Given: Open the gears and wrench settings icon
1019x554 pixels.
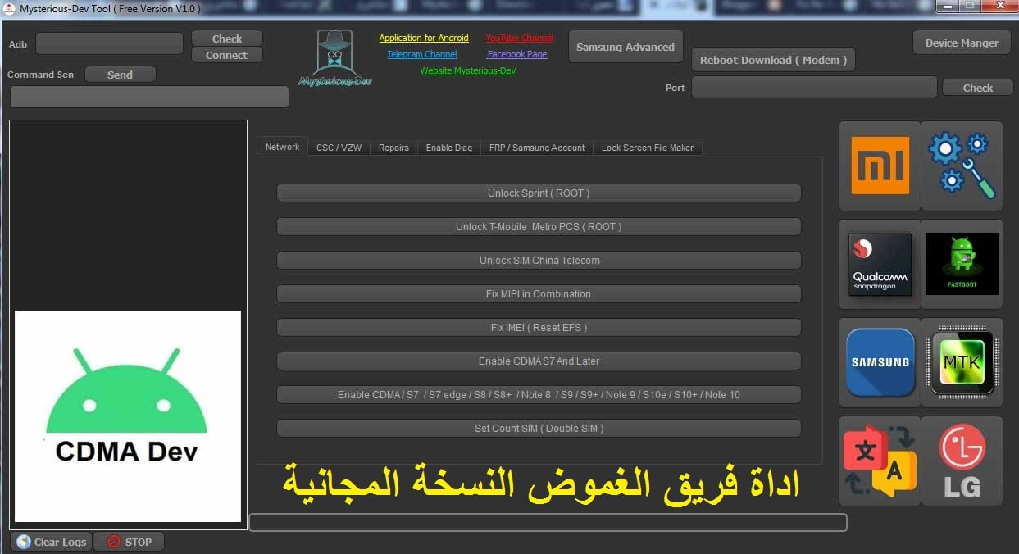Looking at the screenshot, I should 962,166.
